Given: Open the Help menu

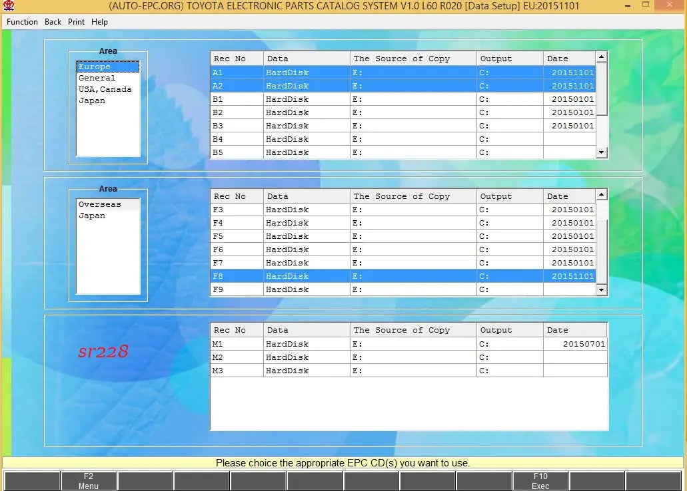Looking at the screenshot, I should pyautogui.click(x=99, y=21).
